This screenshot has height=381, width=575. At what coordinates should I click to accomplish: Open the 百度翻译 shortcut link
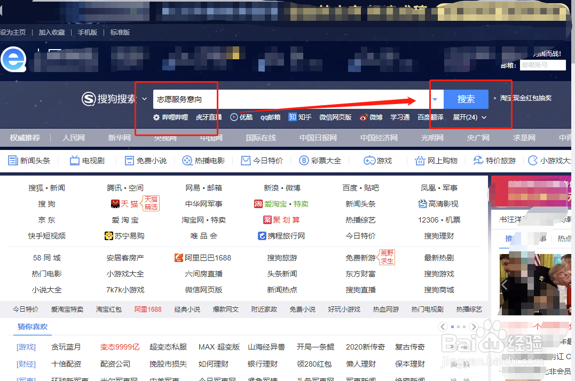(x=430, y=117)
